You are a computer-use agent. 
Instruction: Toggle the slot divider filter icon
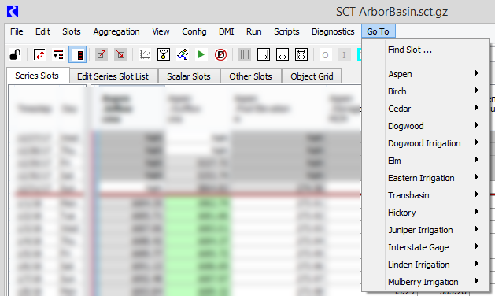click(58, 54)
